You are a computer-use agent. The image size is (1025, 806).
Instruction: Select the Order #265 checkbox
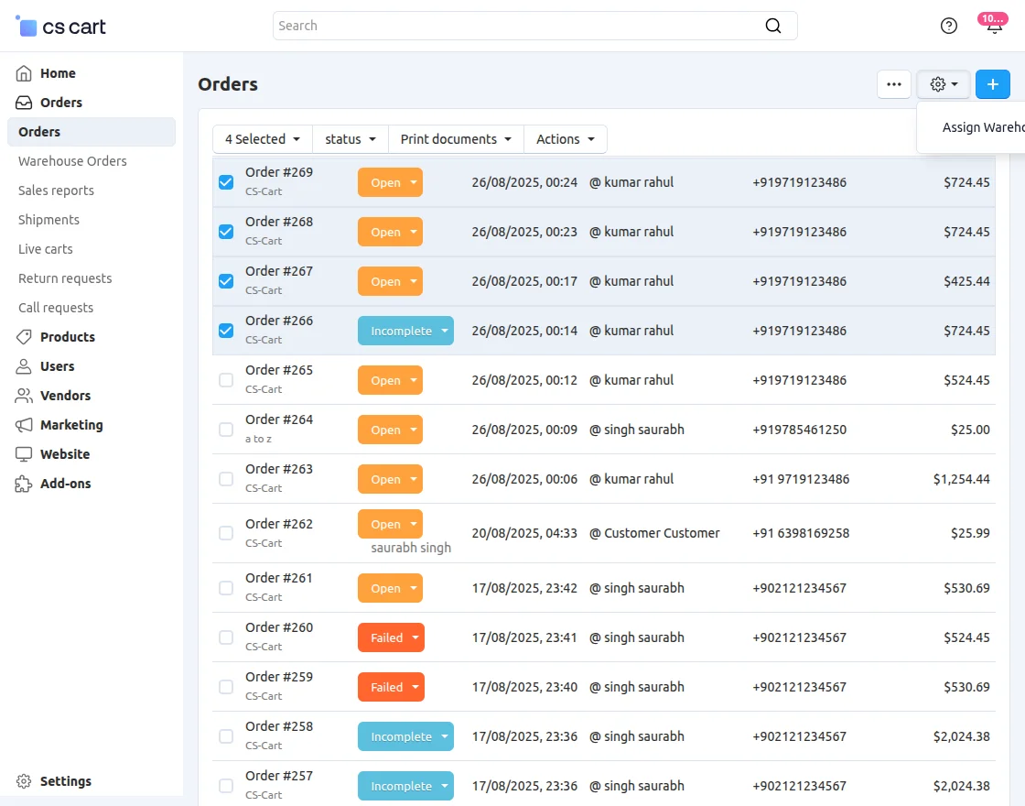[x=226, y=380]
